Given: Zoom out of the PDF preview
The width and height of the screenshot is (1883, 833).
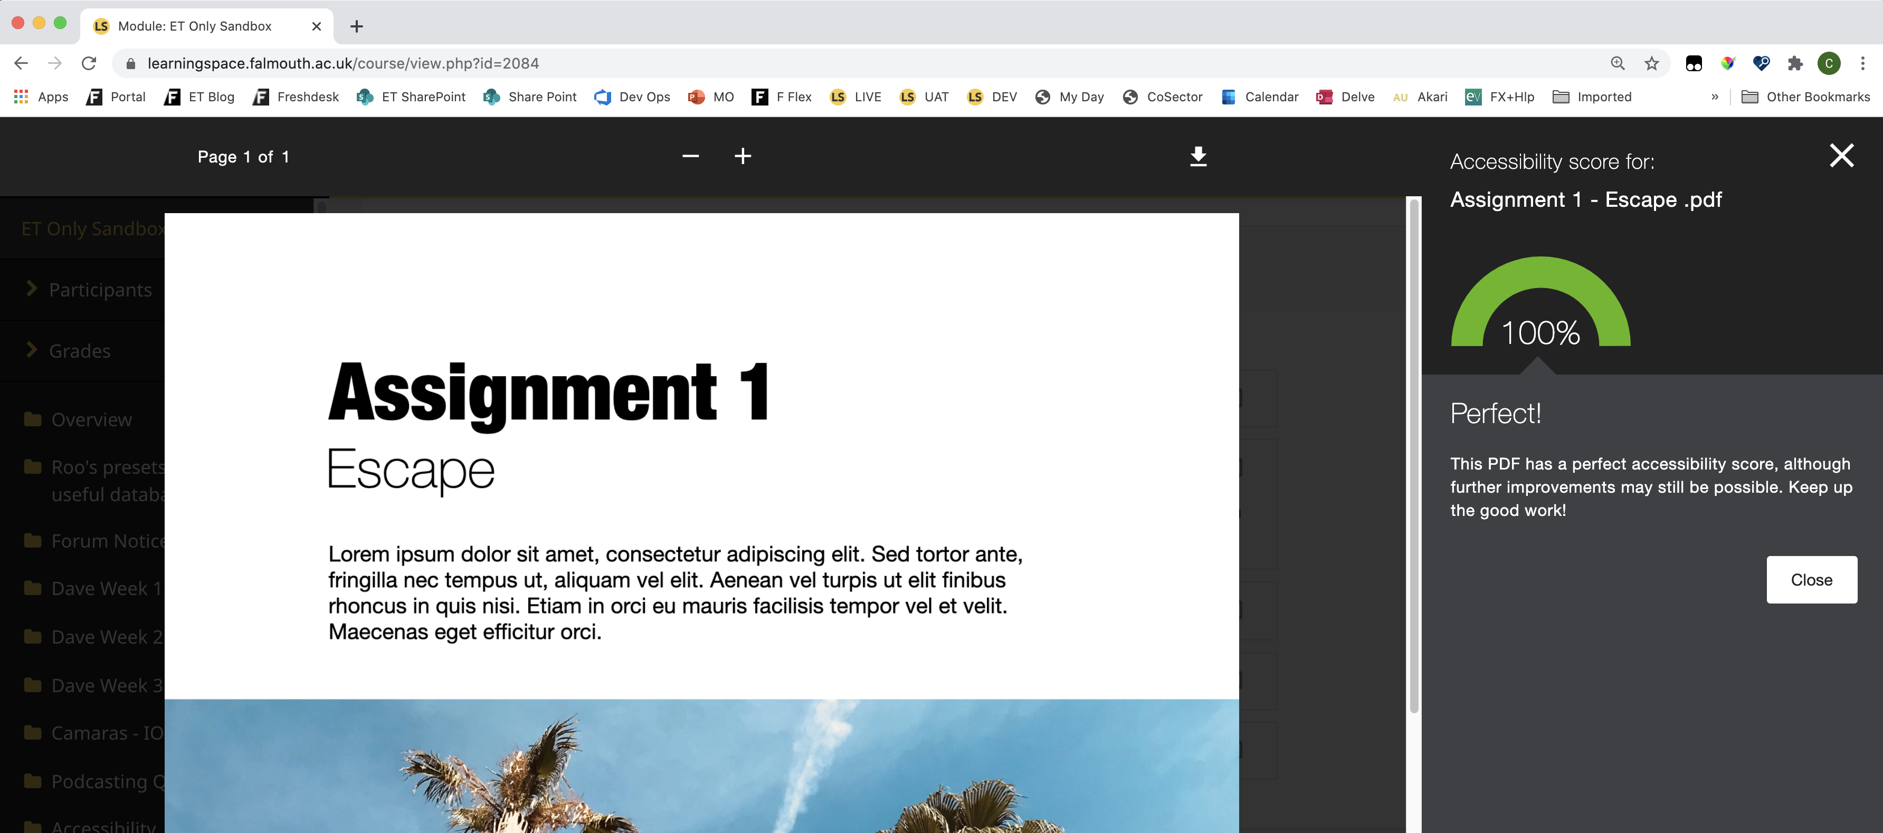Looking at the screenshot, I should click(x=690, y=156).
